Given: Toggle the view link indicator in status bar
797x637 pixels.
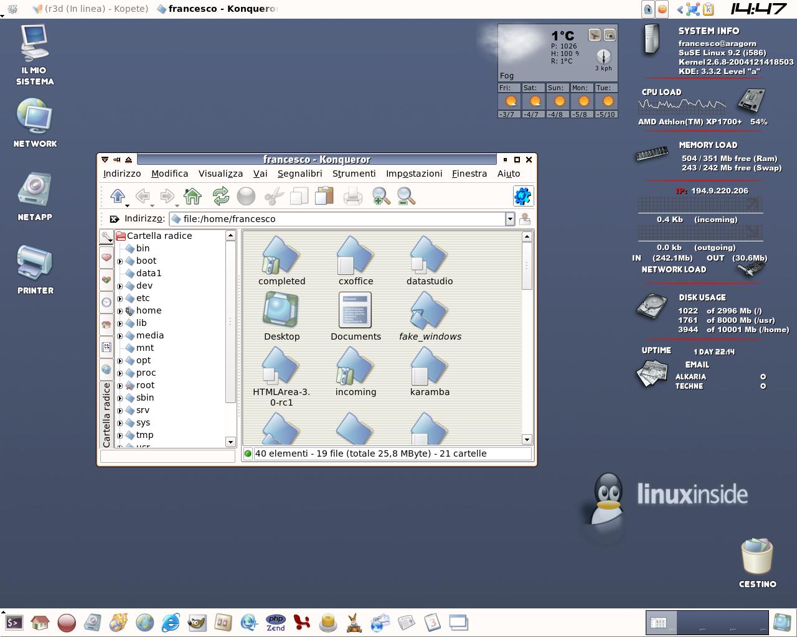Looking at the screenshot, I should [248, 453].
